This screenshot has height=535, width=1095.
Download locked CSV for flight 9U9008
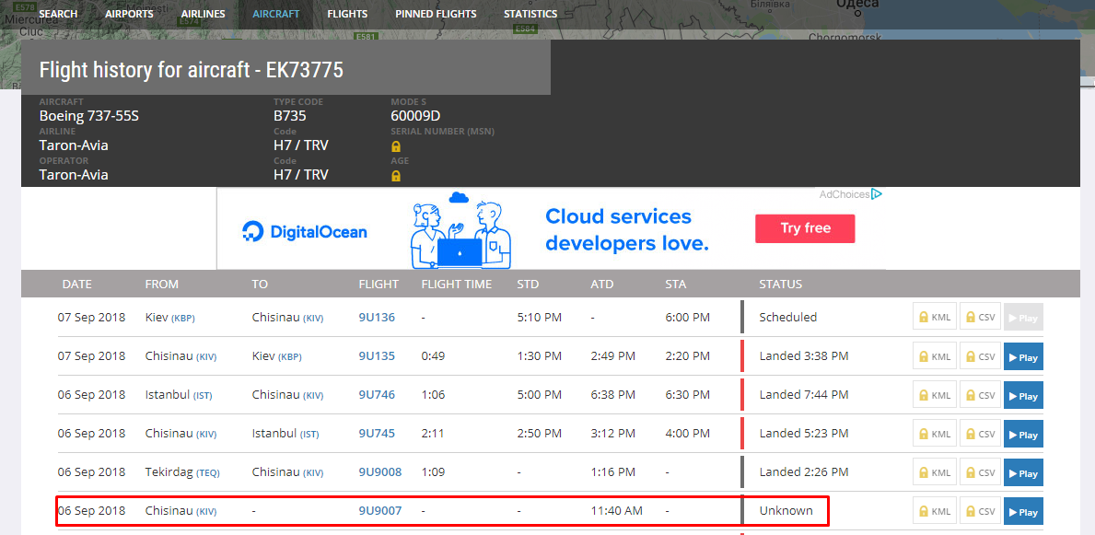pyautogui.click(x=981, y=472)
